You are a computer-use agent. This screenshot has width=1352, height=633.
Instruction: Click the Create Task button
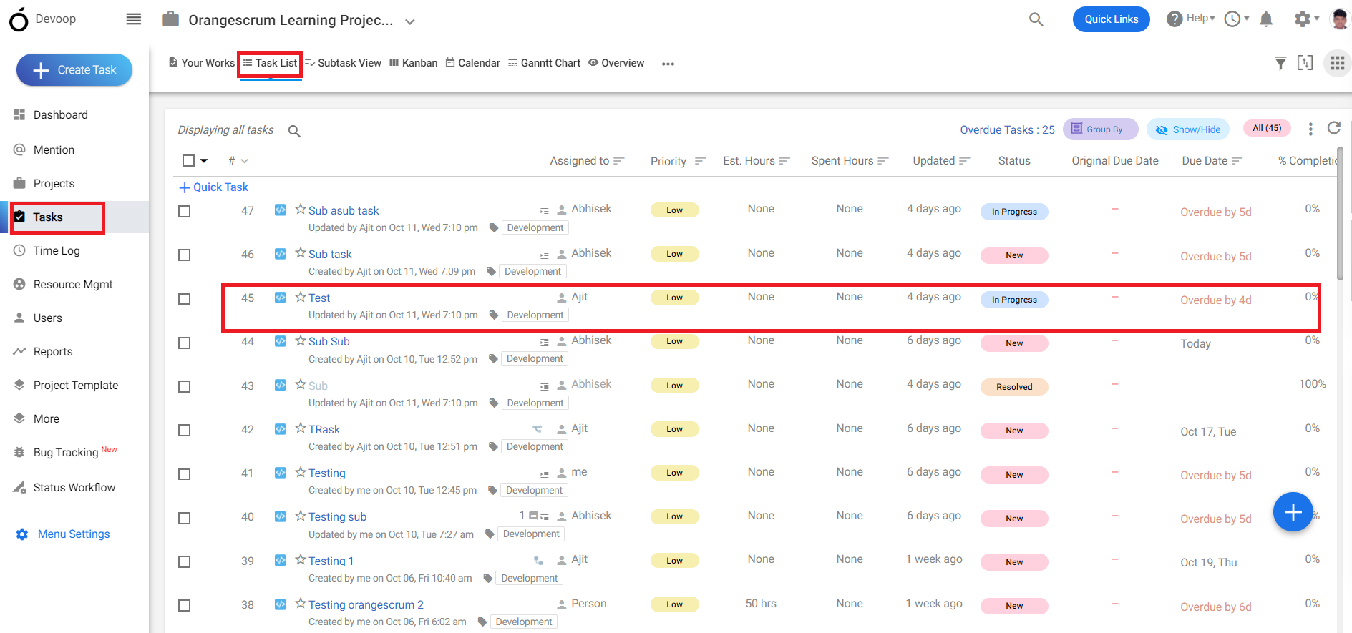74,70
